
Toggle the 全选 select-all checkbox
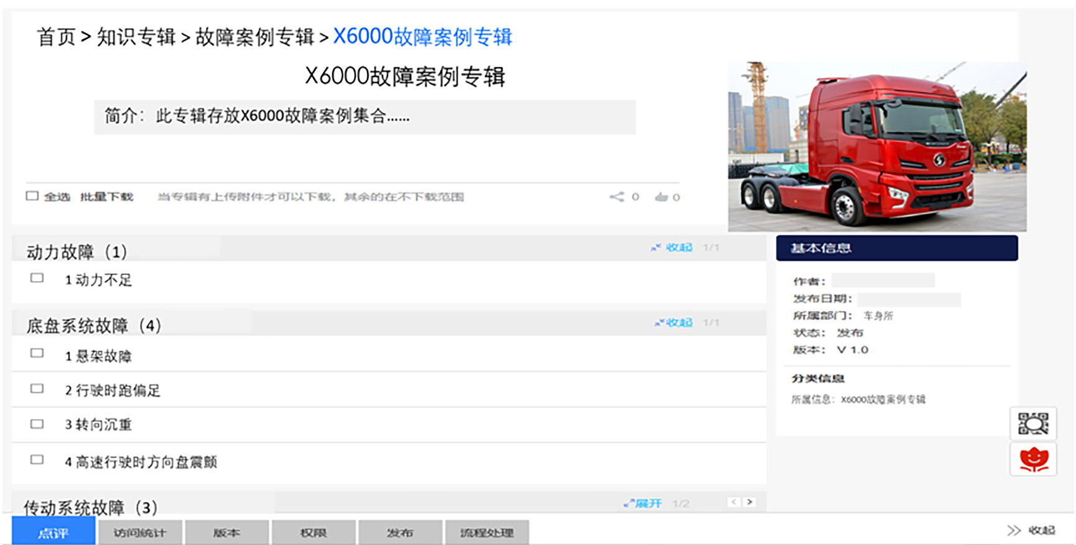(32, 196)
